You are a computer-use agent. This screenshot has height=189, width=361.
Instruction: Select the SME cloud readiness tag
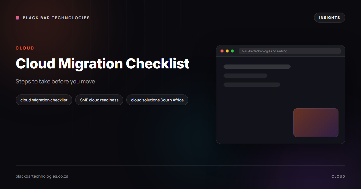[99, 100]
